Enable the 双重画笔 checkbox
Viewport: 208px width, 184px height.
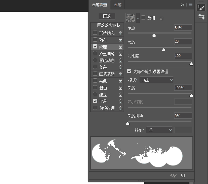pyautogui.click(x=95, y=53)
